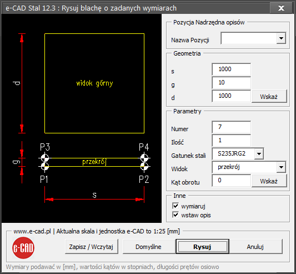This screenshot has width=296, height=274.
Task: Click the P3 insertion point marker
Action: (45, 158)
